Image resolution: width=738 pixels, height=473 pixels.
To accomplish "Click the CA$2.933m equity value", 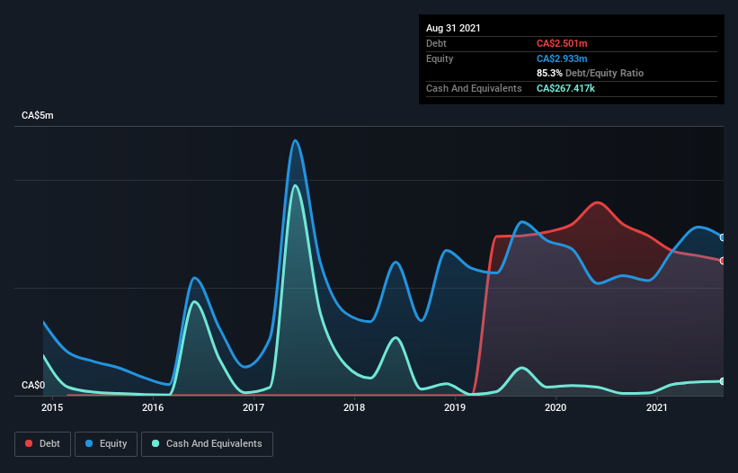I will [562, 58].
